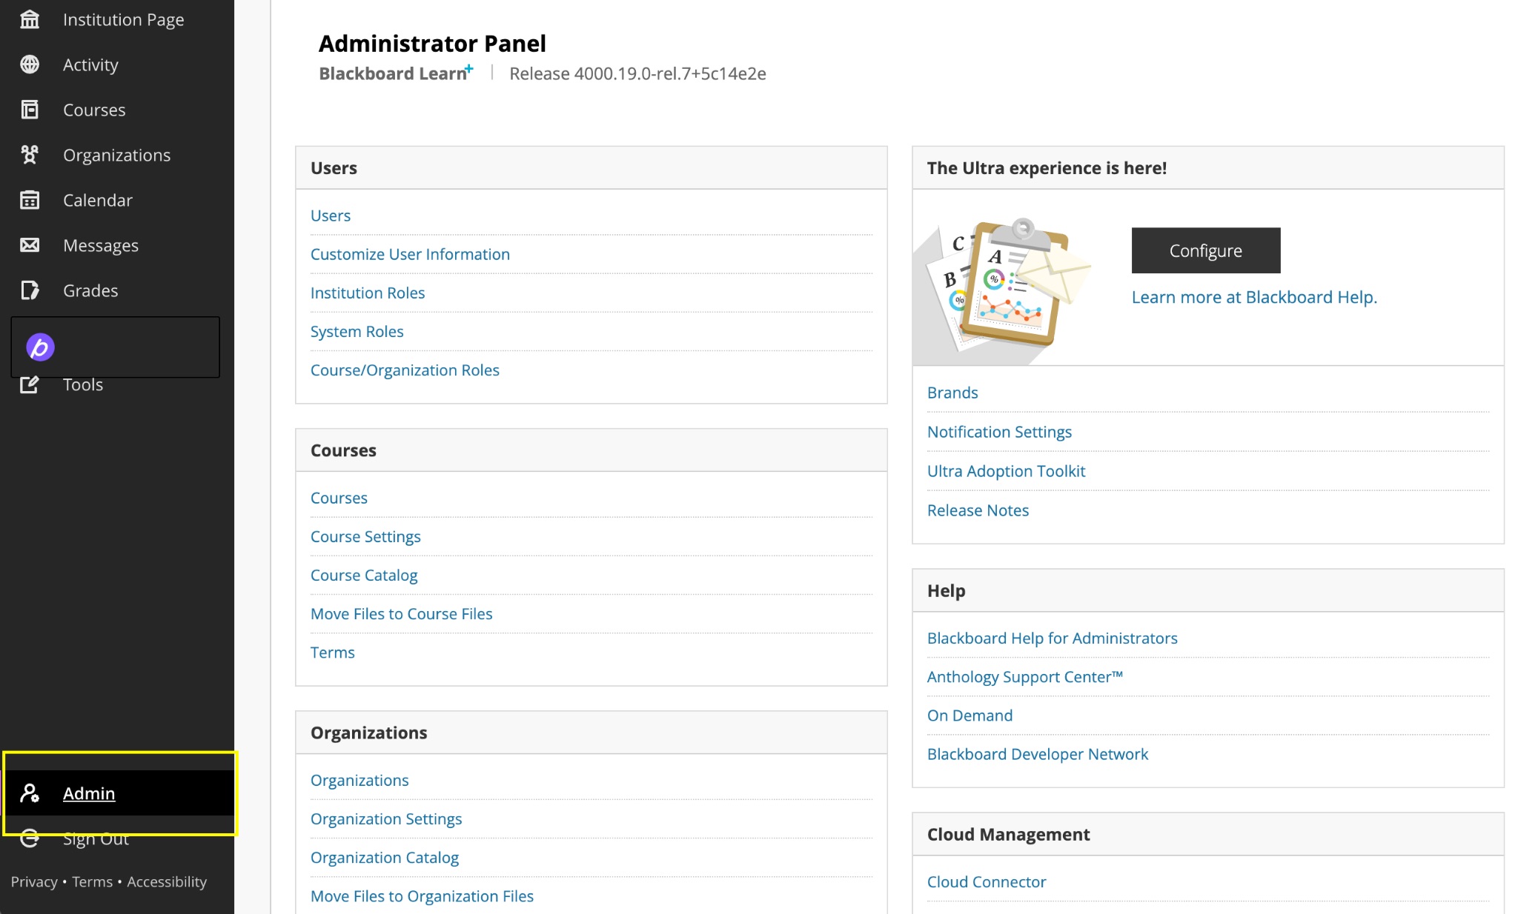
Task: Click the Tools pencil icon
Action: 30,384
